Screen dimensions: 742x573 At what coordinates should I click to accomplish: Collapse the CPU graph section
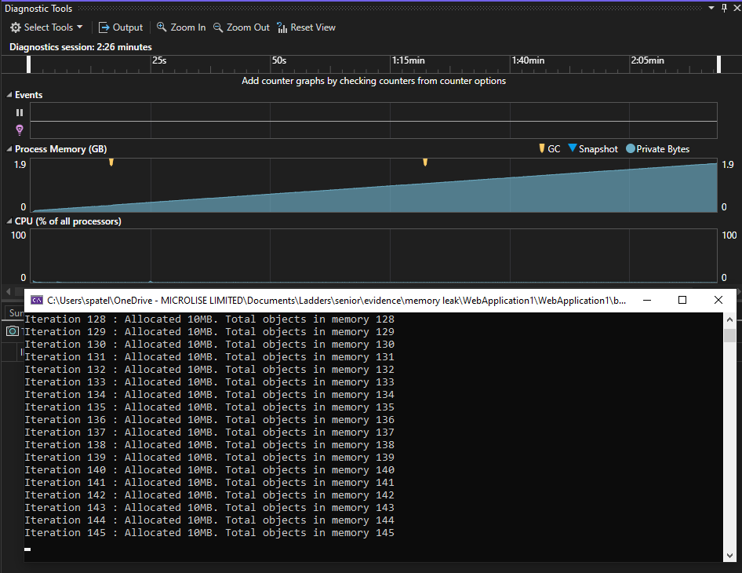click(9, 221)
